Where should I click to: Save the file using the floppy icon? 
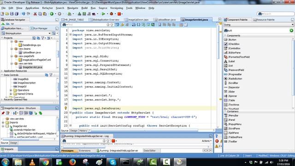point(12,14)
